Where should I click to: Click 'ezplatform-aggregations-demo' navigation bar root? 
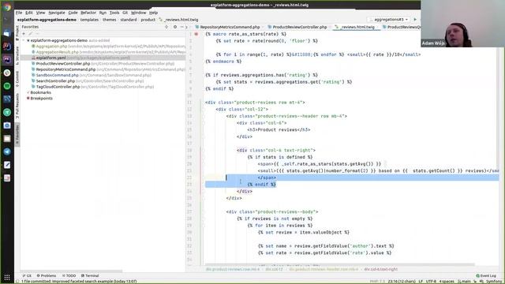(47, 20)
